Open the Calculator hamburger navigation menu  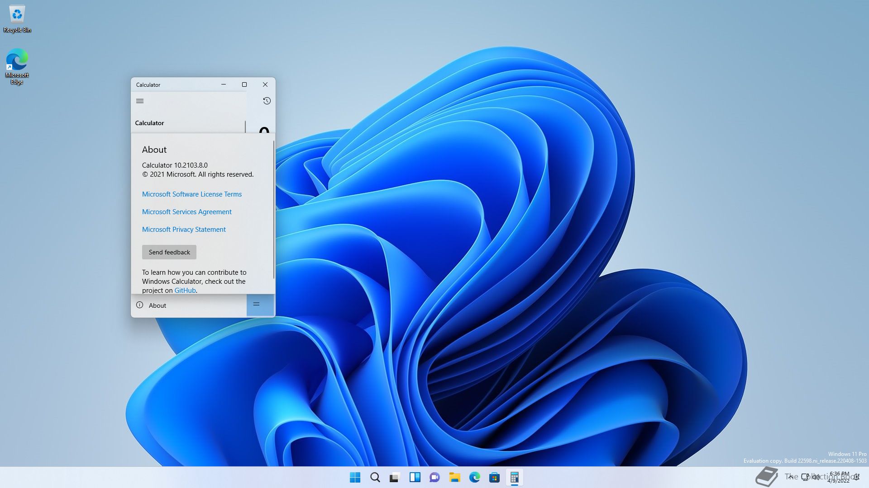(140, 101)
